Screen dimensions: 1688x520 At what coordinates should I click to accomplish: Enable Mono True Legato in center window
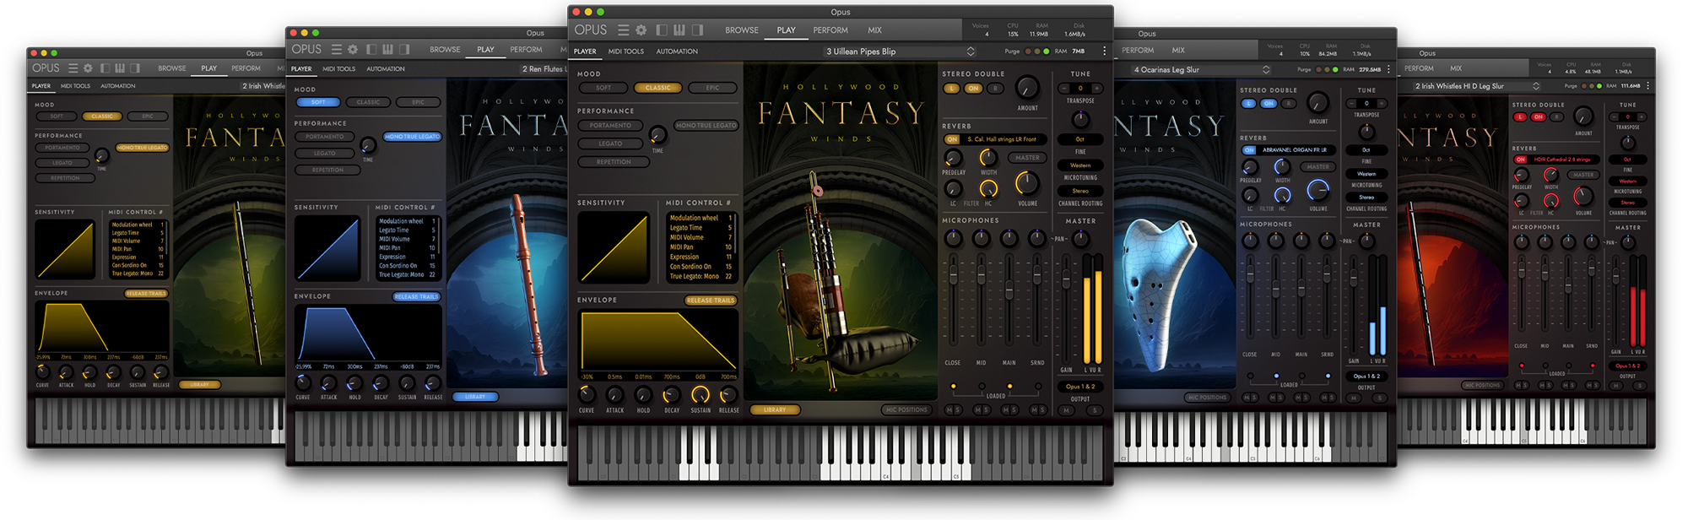706,126
